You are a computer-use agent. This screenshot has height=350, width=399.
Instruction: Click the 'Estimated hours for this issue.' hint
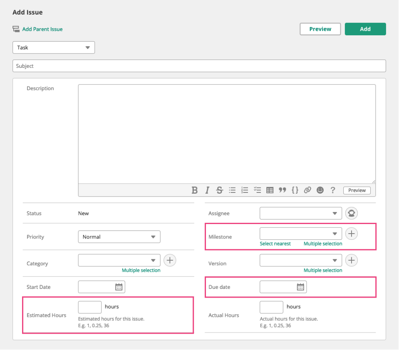(111, 319)
